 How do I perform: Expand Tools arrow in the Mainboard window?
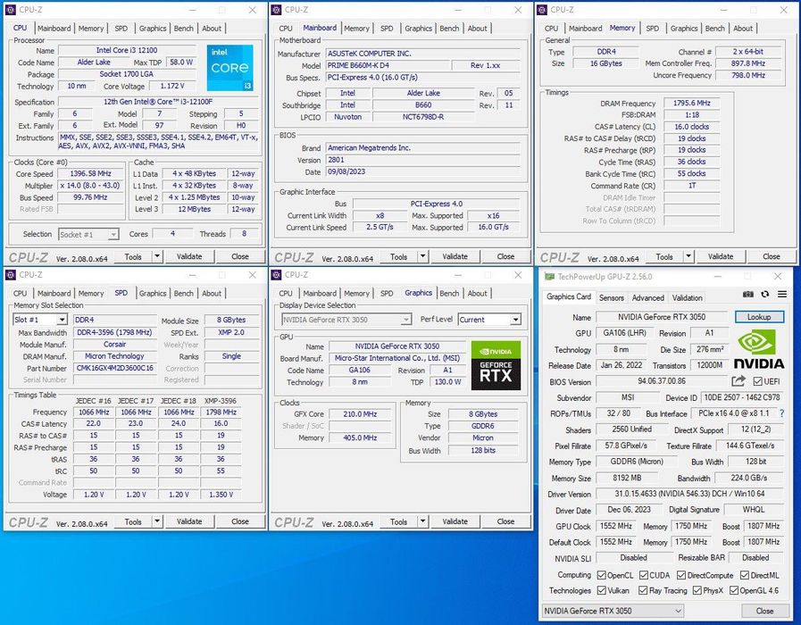[x=423, y=256]
